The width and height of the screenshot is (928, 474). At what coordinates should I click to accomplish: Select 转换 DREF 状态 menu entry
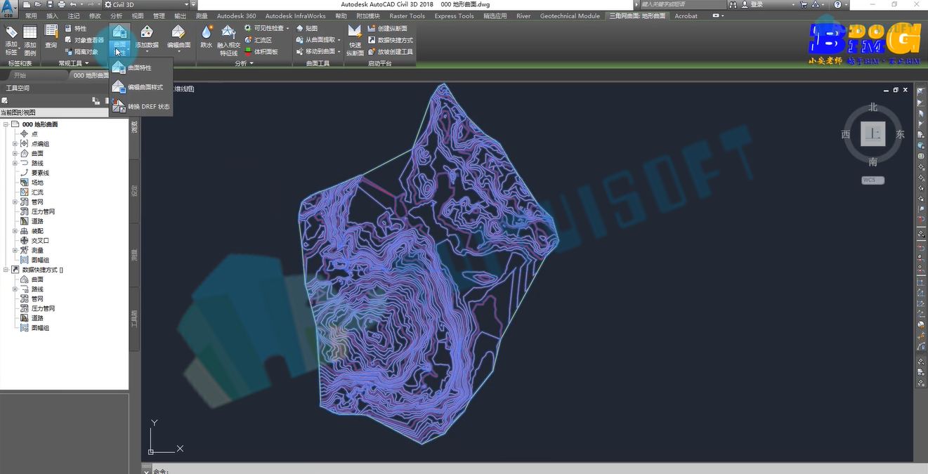[149, 107]
